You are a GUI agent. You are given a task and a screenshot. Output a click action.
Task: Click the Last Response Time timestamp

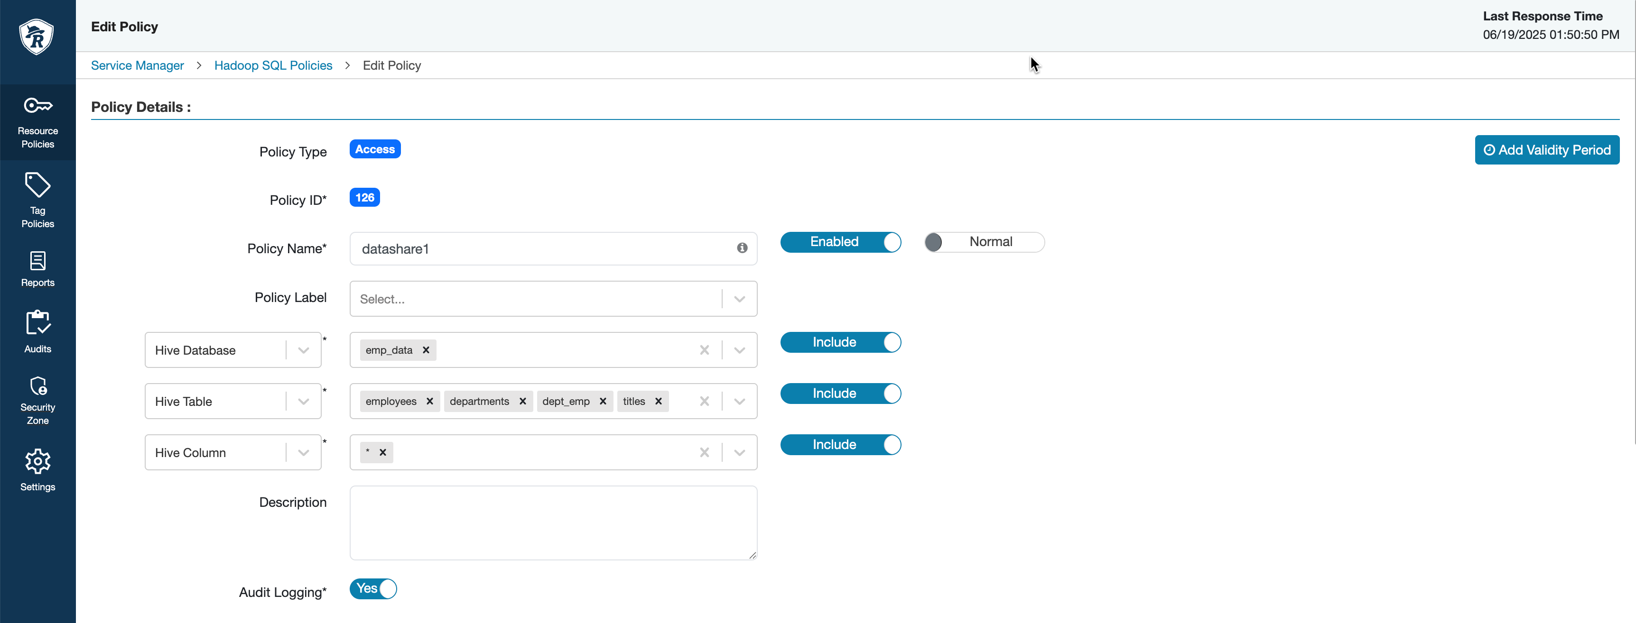point(1551,35)
